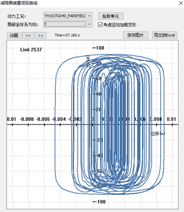
Task: Toggle the 考虑竖向加载变形 checkbox
Action: (100, 25)
